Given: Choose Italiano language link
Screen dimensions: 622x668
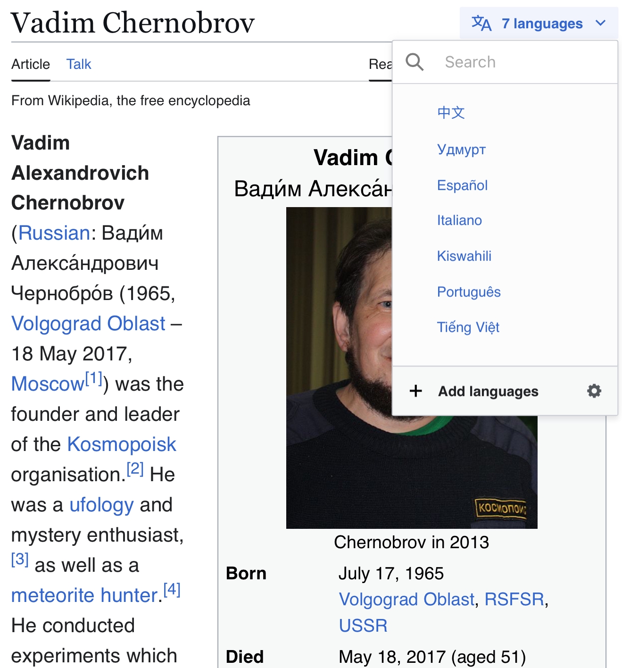Looking at the screenshot, I should pos(459,220).
